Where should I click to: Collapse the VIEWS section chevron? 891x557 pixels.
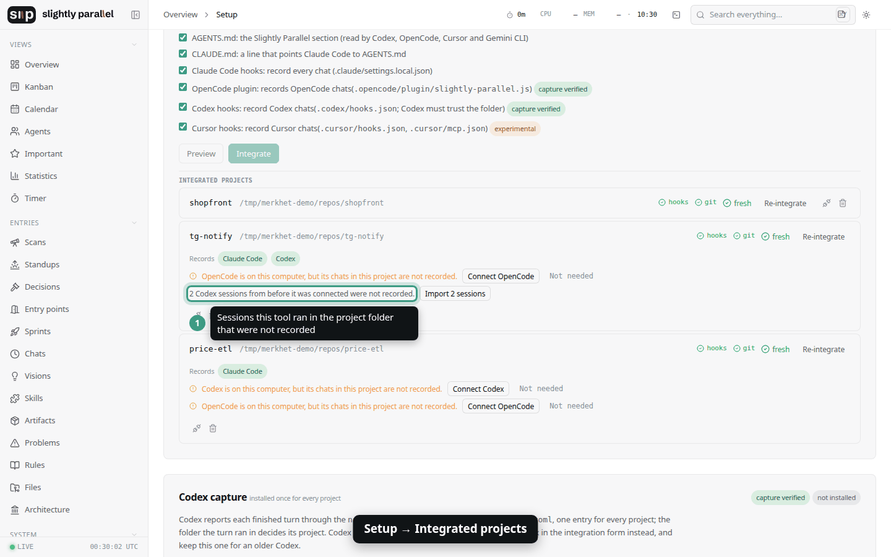click(x=134, y=45)
